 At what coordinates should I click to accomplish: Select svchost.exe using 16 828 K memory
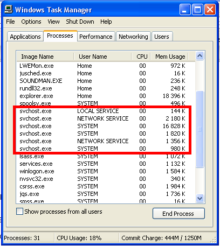pos(106,126)
